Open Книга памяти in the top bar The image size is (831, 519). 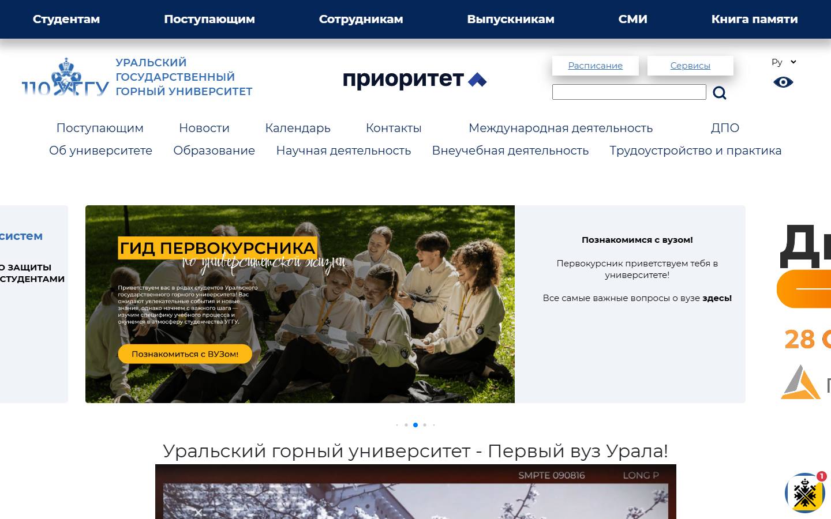(755, 19)
